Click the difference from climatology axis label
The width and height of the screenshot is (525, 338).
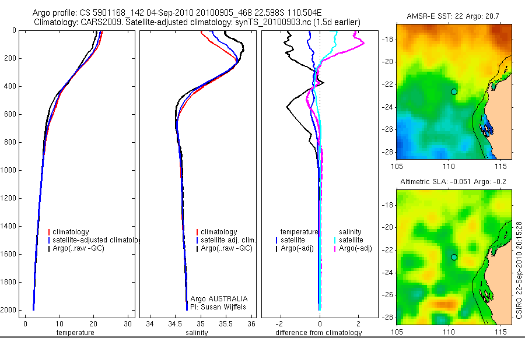coord(318,332)
